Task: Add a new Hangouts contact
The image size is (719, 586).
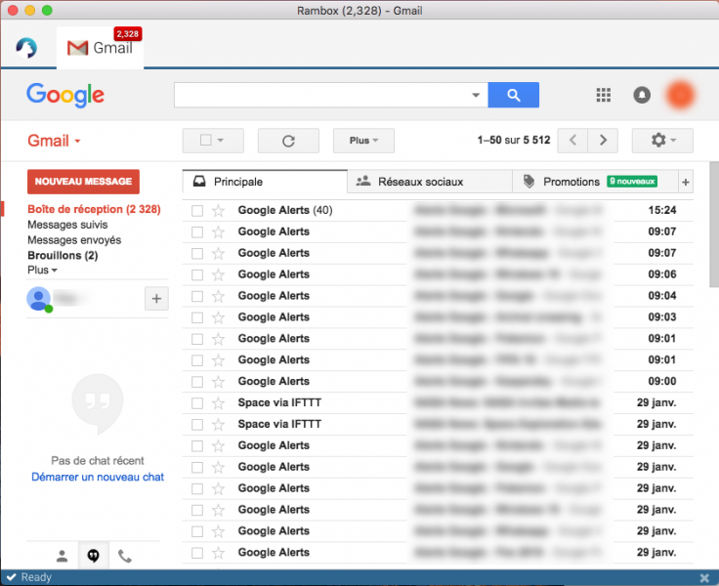Action: point(156,299)
